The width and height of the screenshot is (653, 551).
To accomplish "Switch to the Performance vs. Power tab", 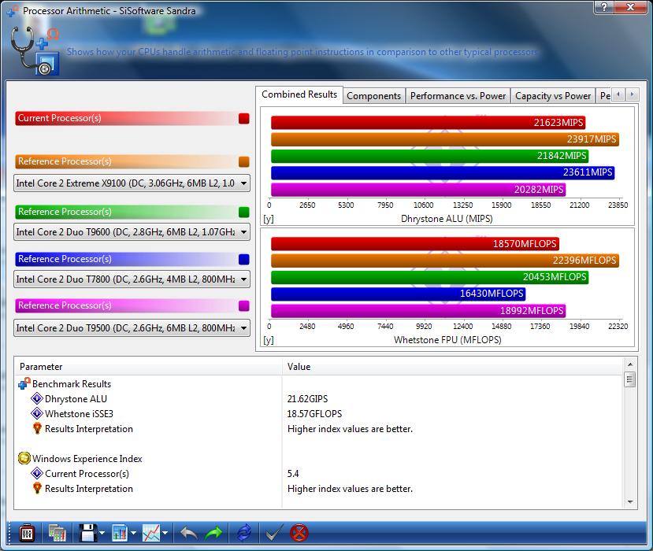I will tap(458, 96).
